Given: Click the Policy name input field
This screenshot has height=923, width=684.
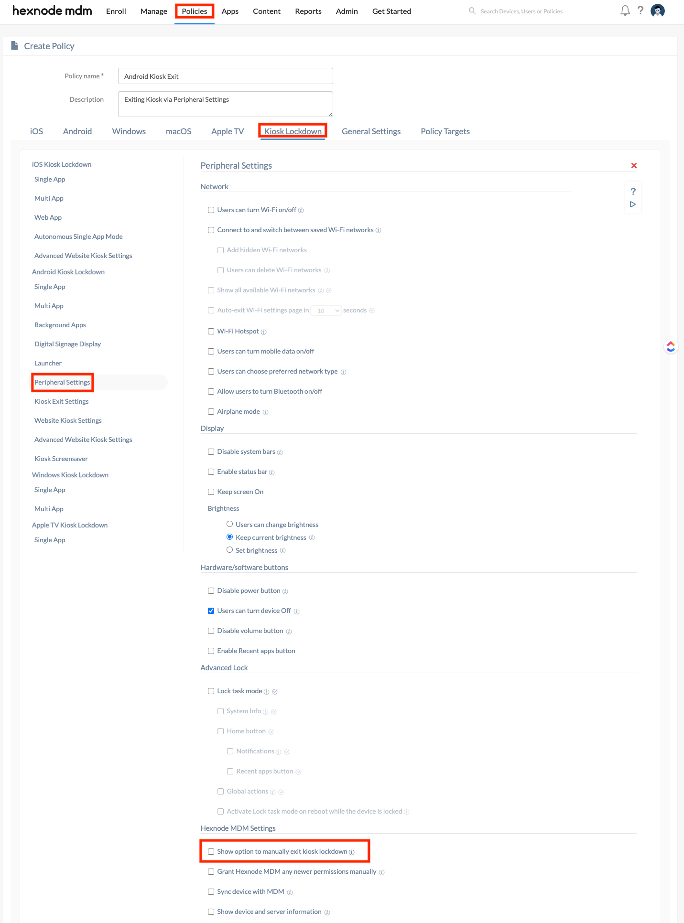Looking at the screenshot, I should (226, 76).
